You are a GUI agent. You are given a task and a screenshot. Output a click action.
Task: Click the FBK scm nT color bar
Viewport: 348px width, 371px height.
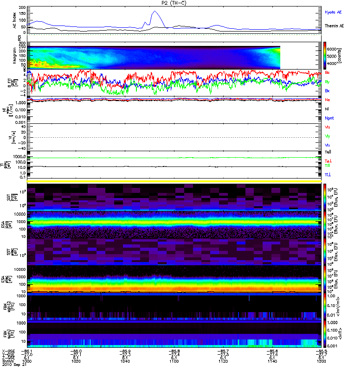pyautogui.click(x=325, y=334)
